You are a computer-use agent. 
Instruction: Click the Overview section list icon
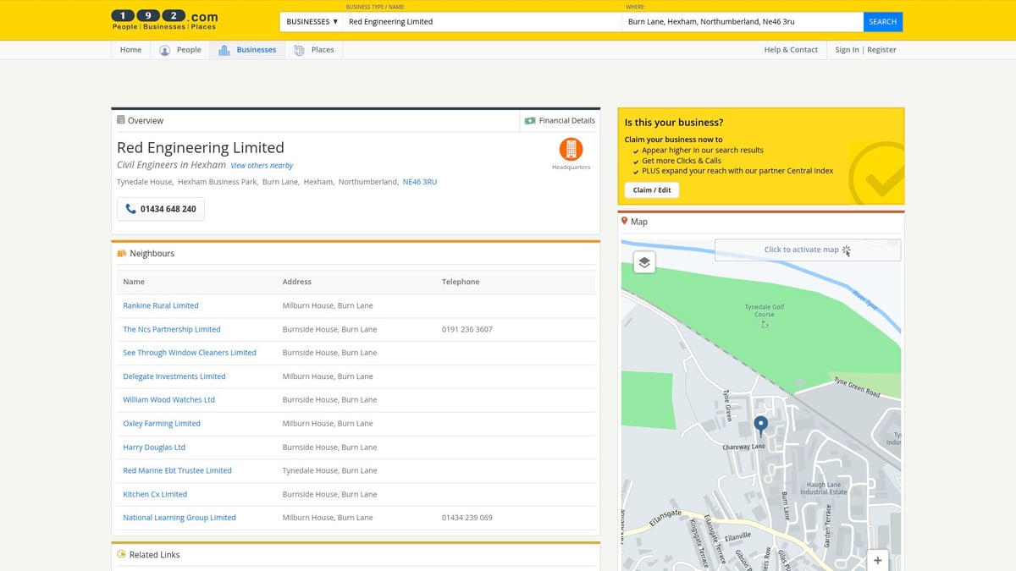click(x=121, y=120)
